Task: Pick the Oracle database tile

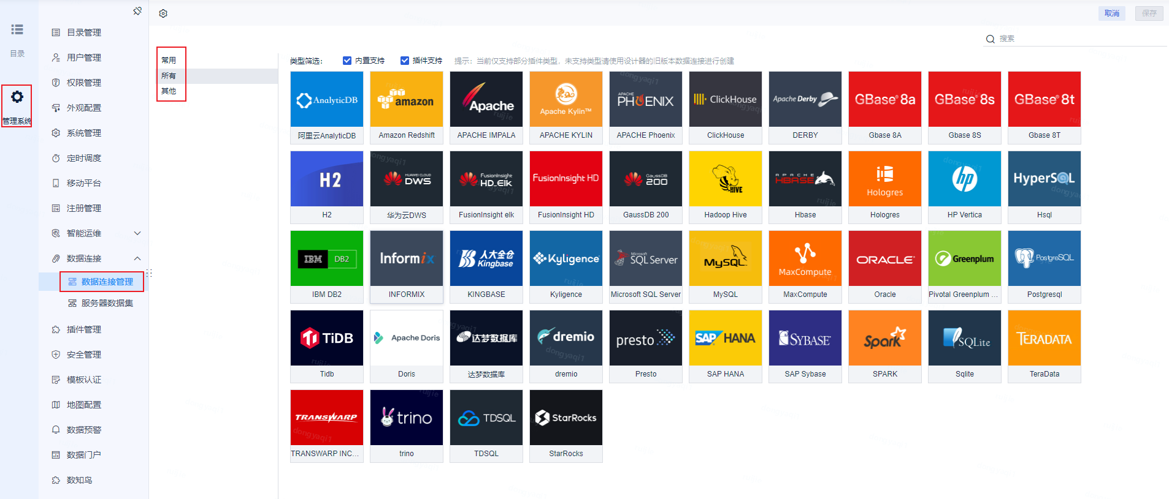Action: 885,267
